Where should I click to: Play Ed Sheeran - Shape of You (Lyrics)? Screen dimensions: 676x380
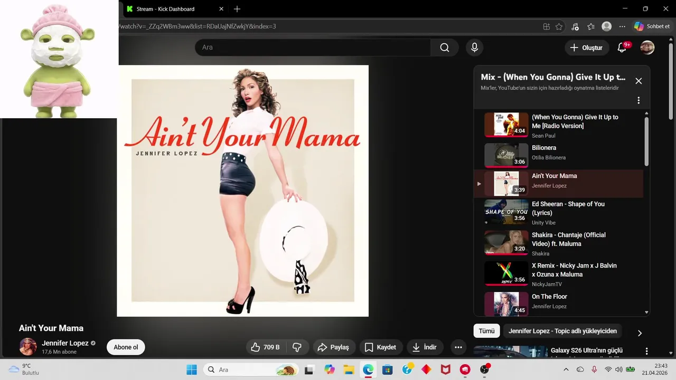pos(559,213)
